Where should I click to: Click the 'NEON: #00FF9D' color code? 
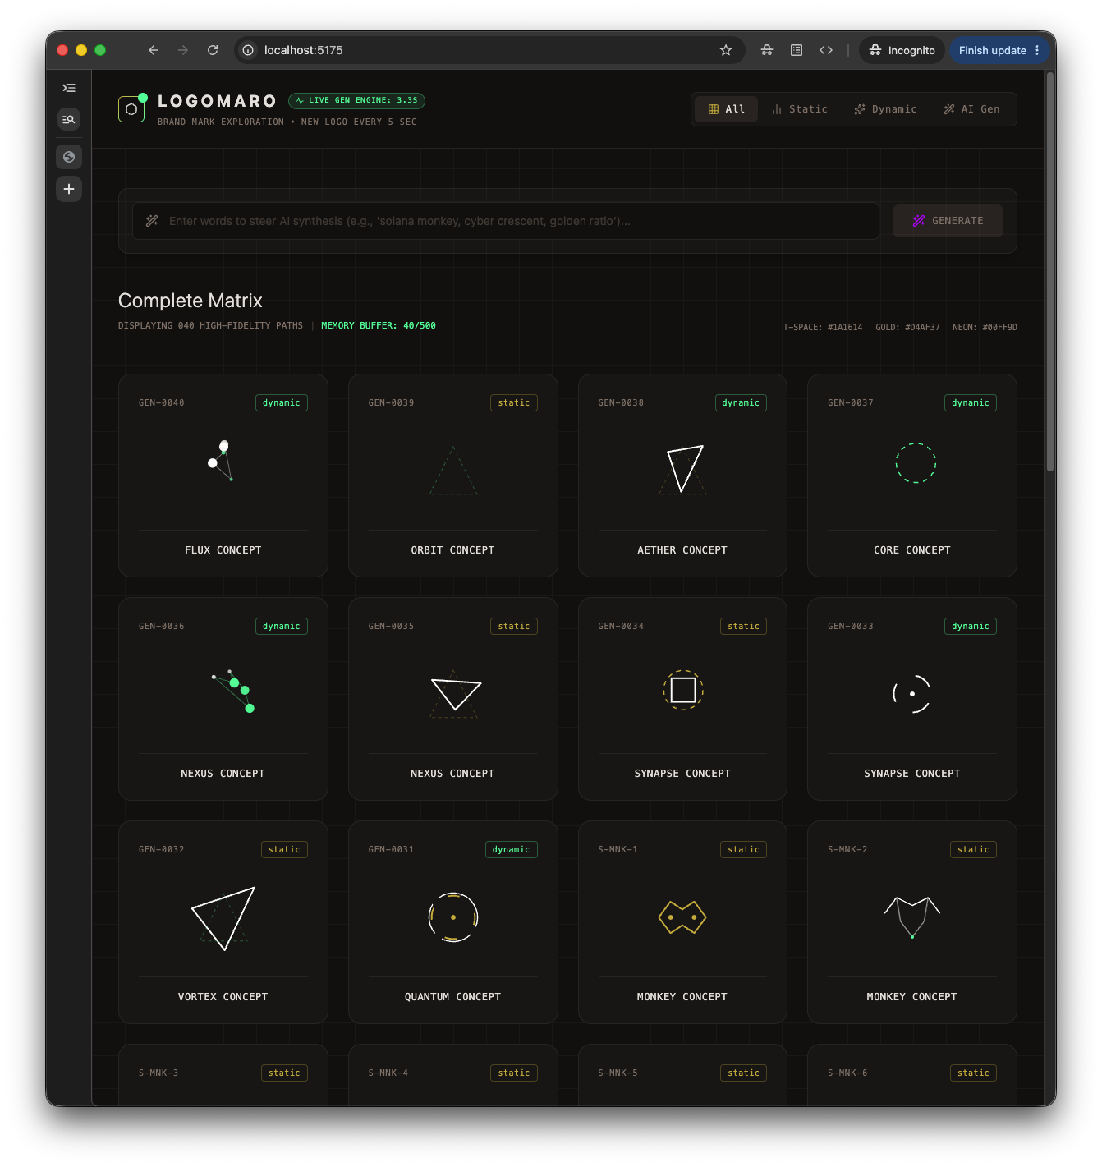click(985, 328)
